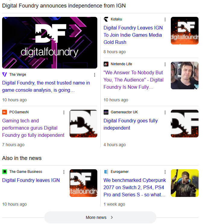Open PCGamesN article three-dot menu
Viewport: 213px width, 224px height.
click(64, 112)
